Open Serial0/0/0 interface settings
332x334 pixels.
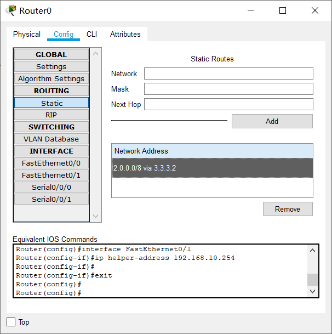pos(51,187)
